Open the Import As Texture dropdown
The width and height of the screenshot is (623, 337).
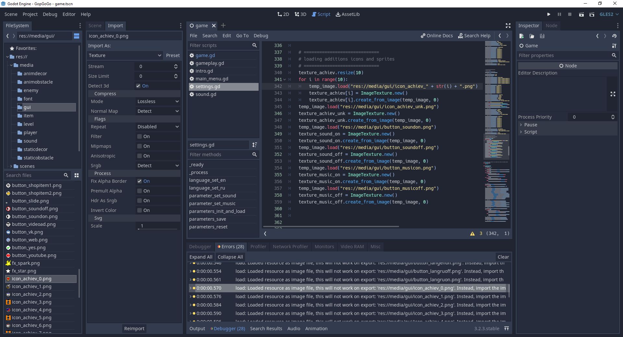(x=125, y=55)
